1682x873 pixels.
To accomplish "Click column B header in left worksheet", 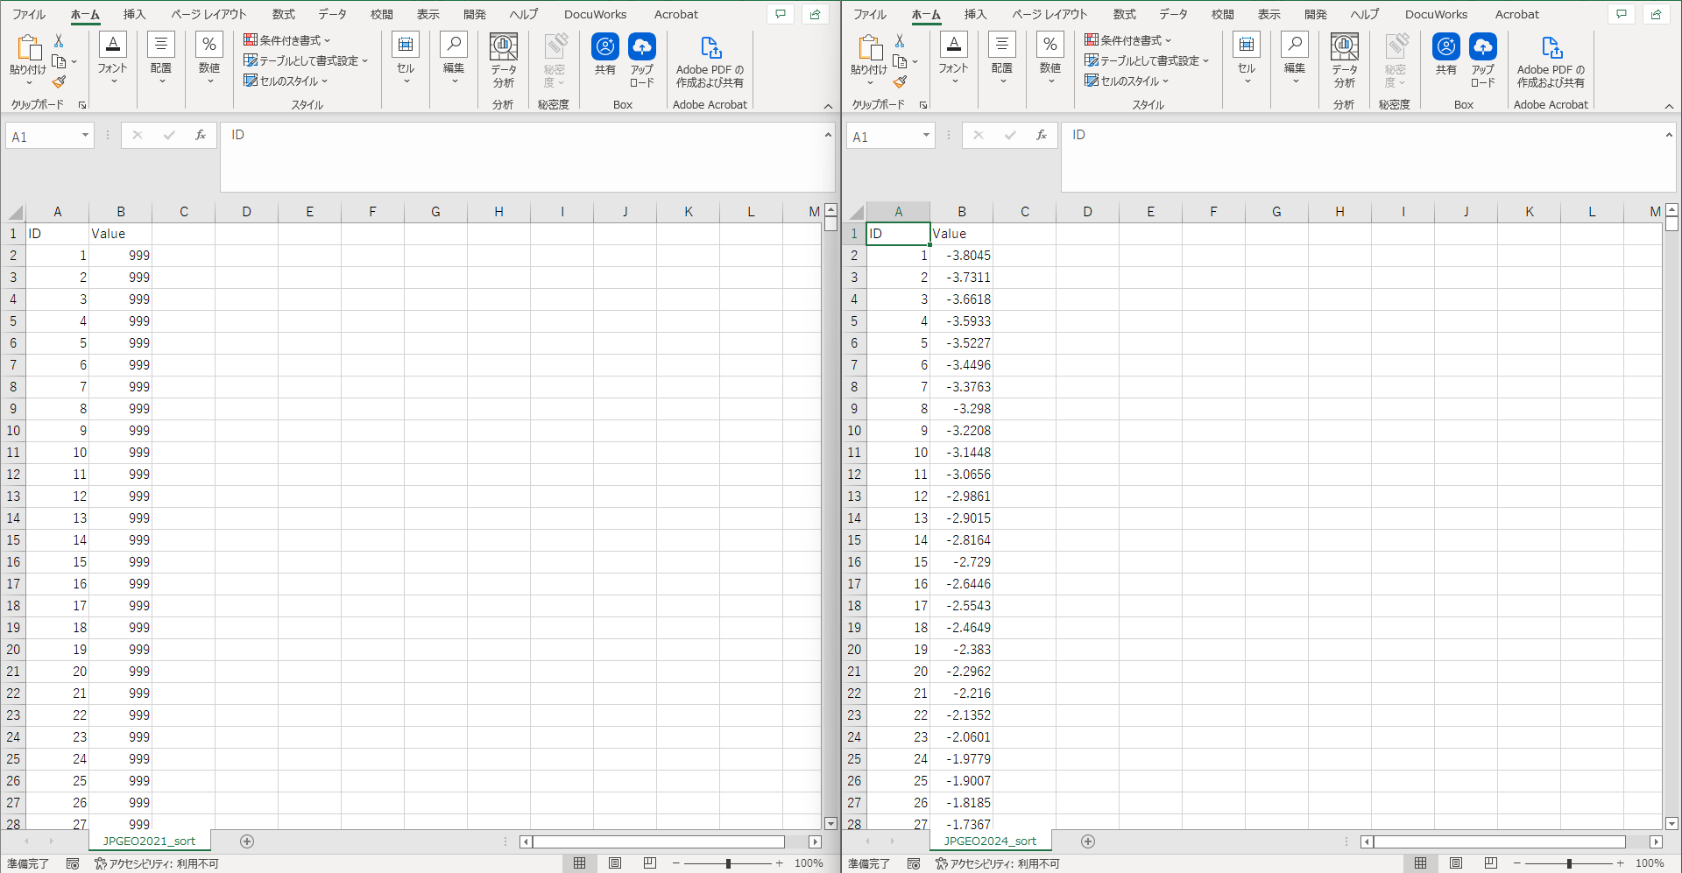I will (120, 212).
